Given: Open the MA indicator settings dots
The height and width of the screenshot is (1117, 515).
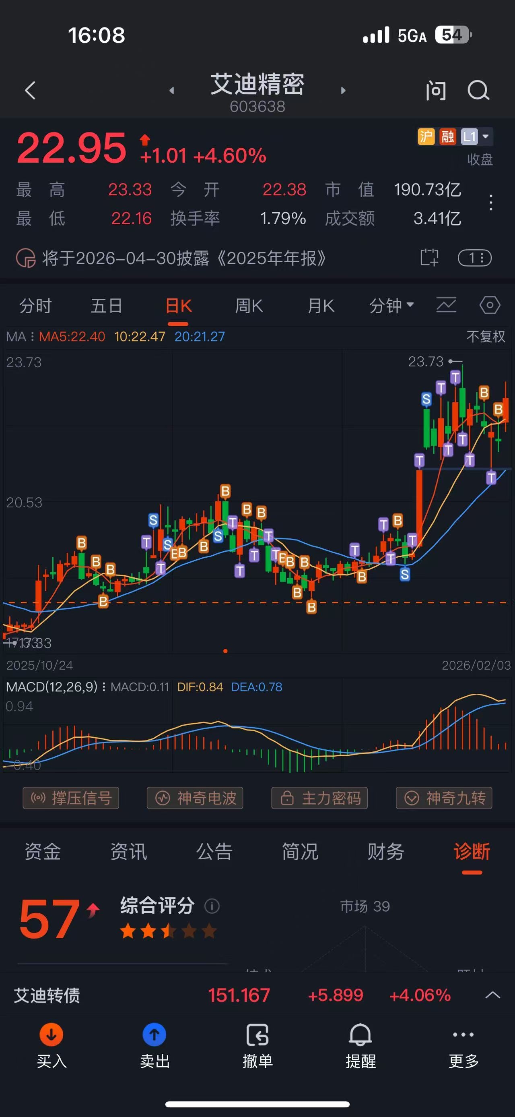Looking at the screenshot, I should [x=32, y=337].
